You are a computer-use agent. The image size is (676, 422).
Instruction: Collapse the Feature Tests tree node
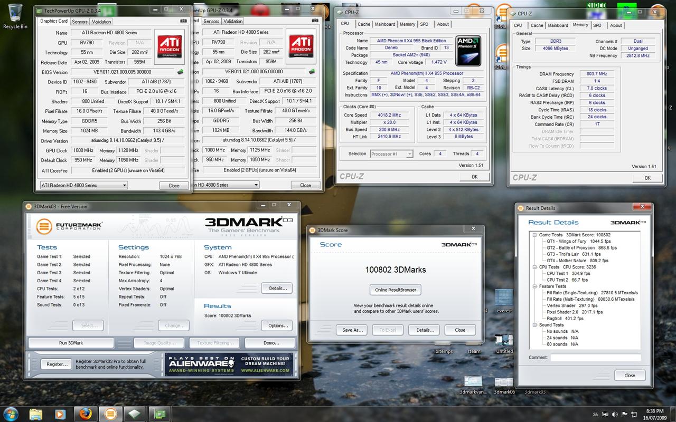[x=534, y=286]
